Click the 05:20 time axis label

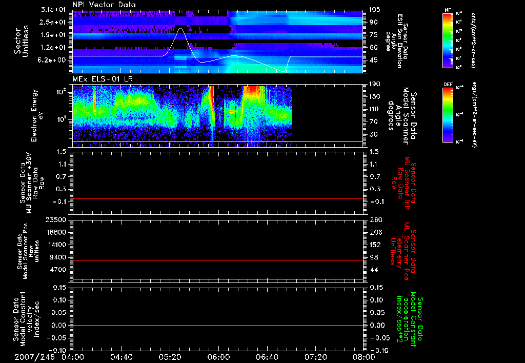pyautogui.click(x=170, y=357)
